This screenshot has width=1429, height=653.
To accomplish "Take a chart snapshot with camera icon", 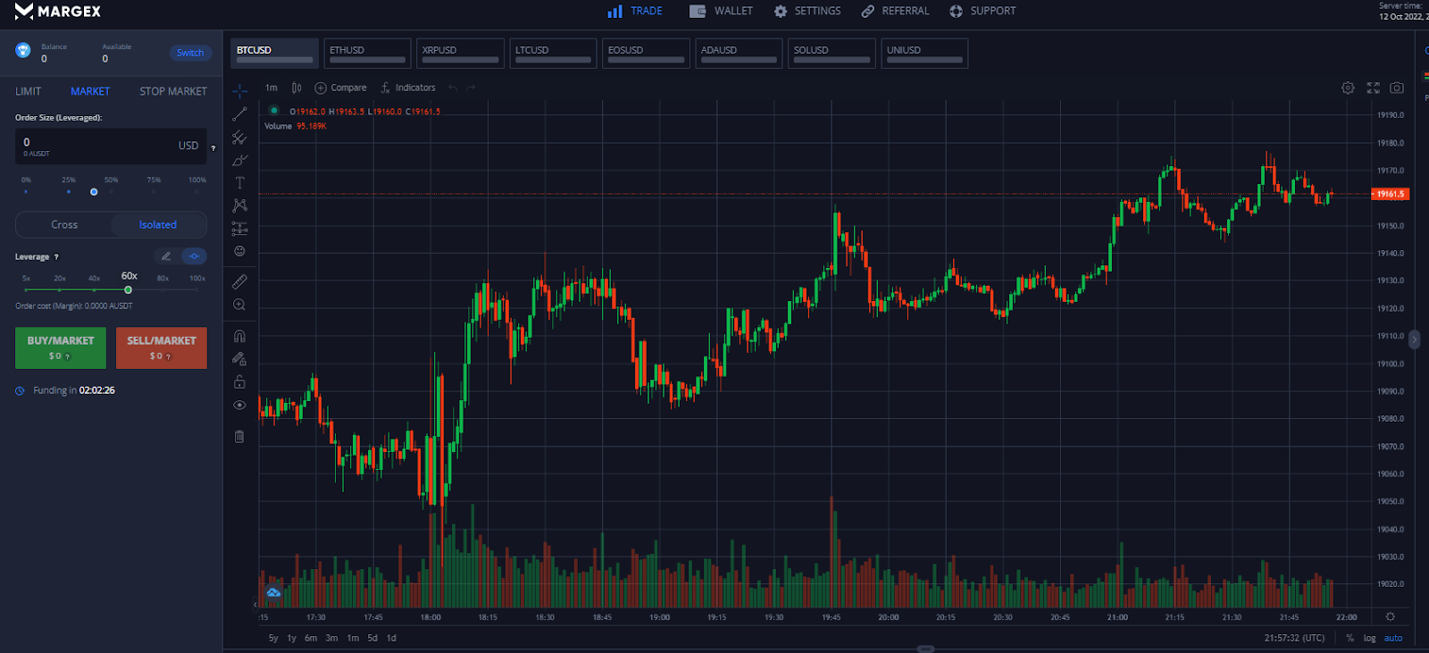I will coord(1397,88).
